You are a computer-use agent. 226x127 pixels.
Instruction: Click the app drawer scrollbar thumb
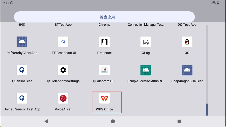(x=207, y=109)
